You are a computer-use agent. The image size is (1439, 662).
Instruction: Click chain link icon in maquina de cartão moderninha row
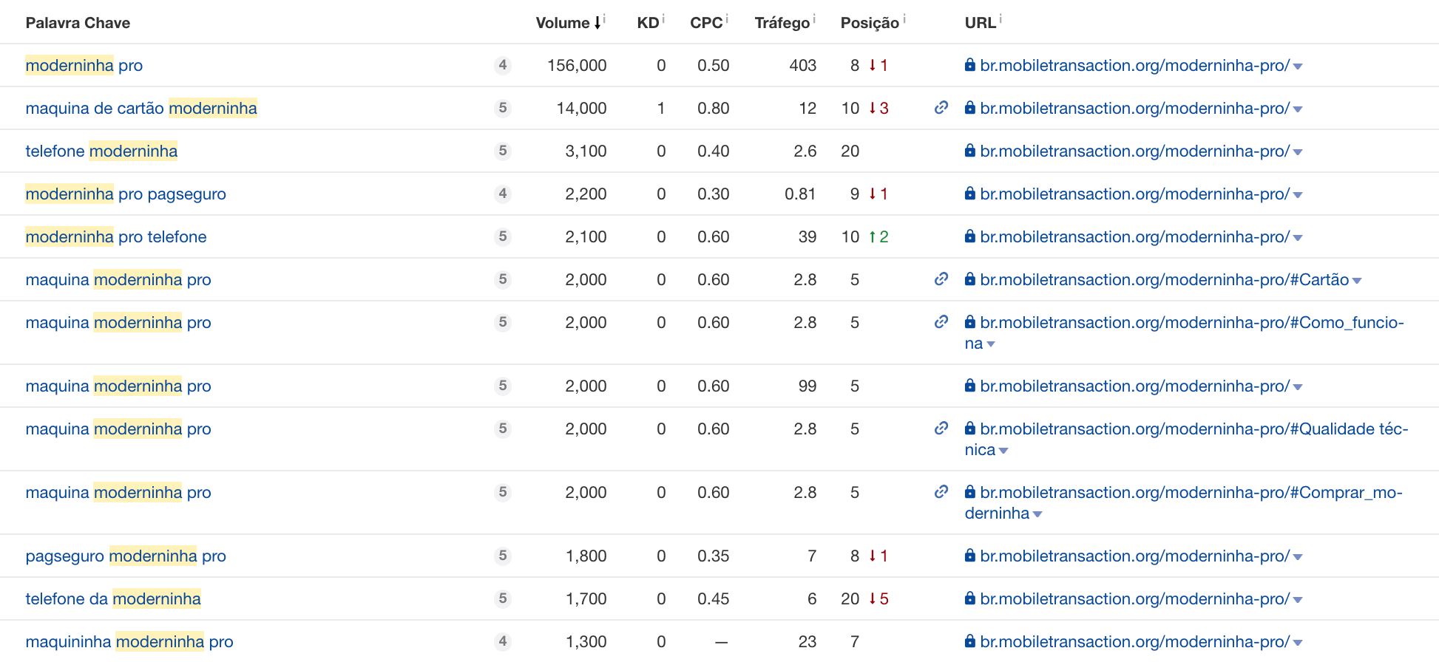941,108
